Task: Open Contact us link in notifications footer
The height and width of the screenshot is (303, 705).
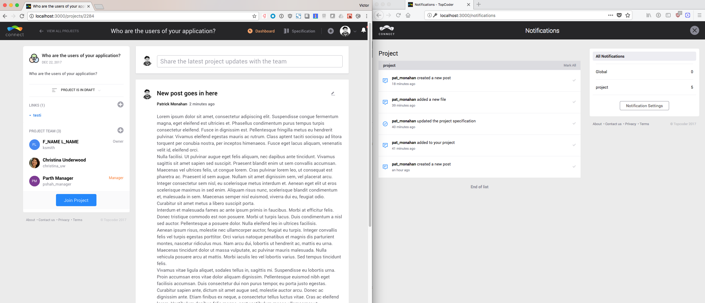Action: [x=613, y=124]
